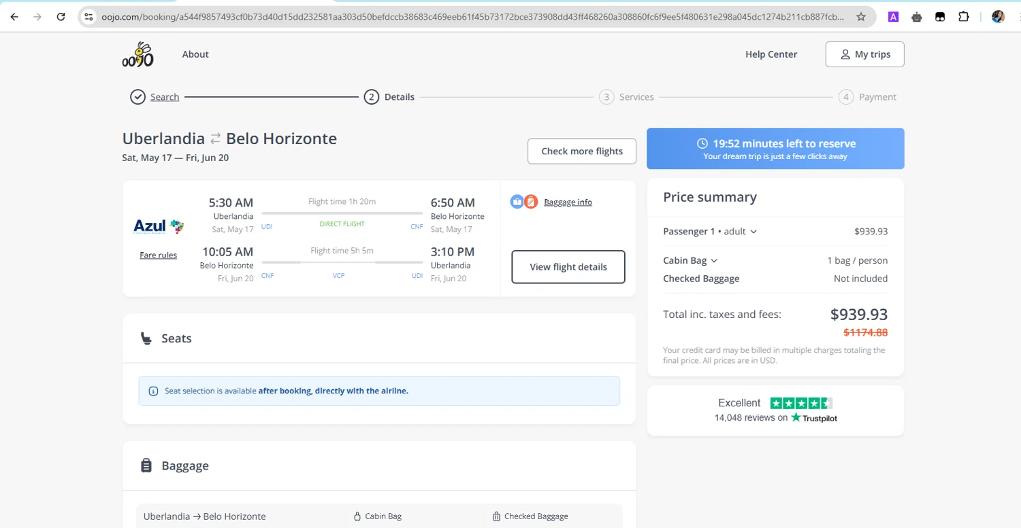The width and height of the screenshot is (1021, 528).
Task: Click Flight time 1h 20m text
Action: tap(342, 202)
